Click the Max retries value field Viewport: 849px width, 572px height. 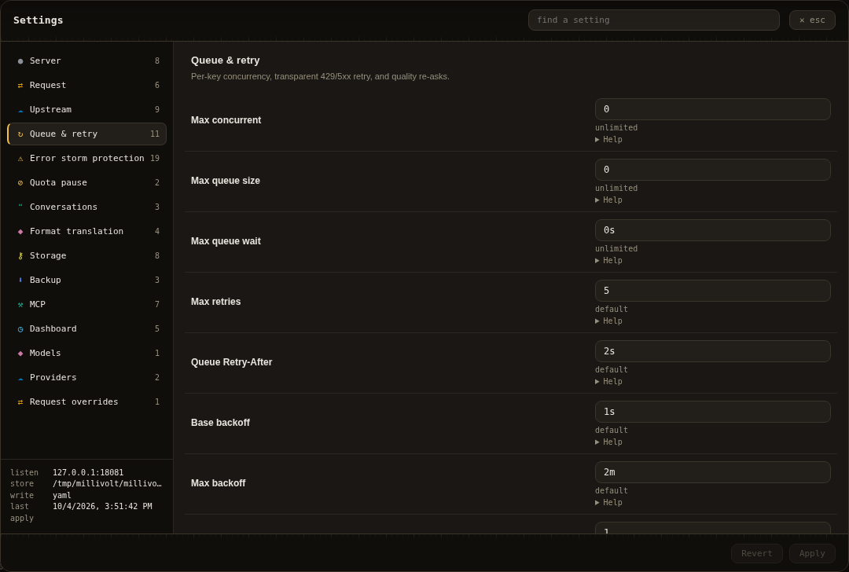(712, 291)
